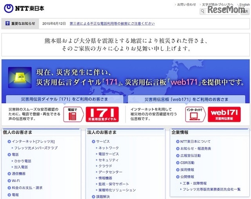Image resolution: width=251 pixels, height=199 pixels.
Task: Click the インターネットで laptop icon
Action: pyautogui.click(x=195, y=114)
